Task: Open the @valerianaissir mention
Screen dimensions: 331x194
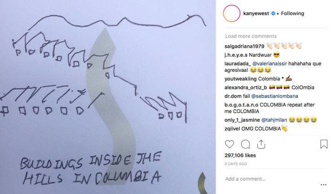Action: (270, 63)
